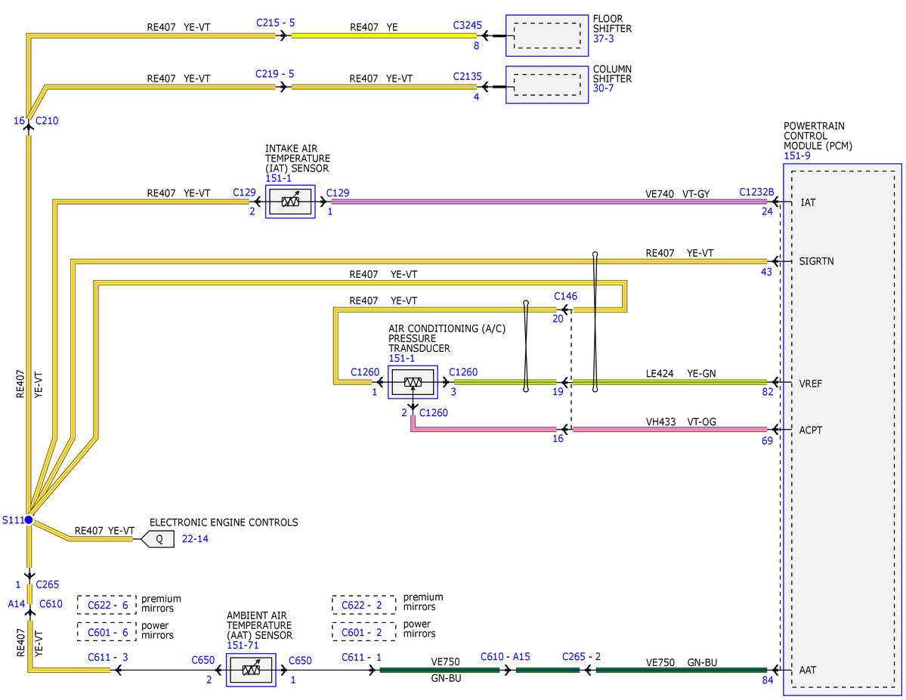Open the 30-7 column shifter page link

(603, 88)
